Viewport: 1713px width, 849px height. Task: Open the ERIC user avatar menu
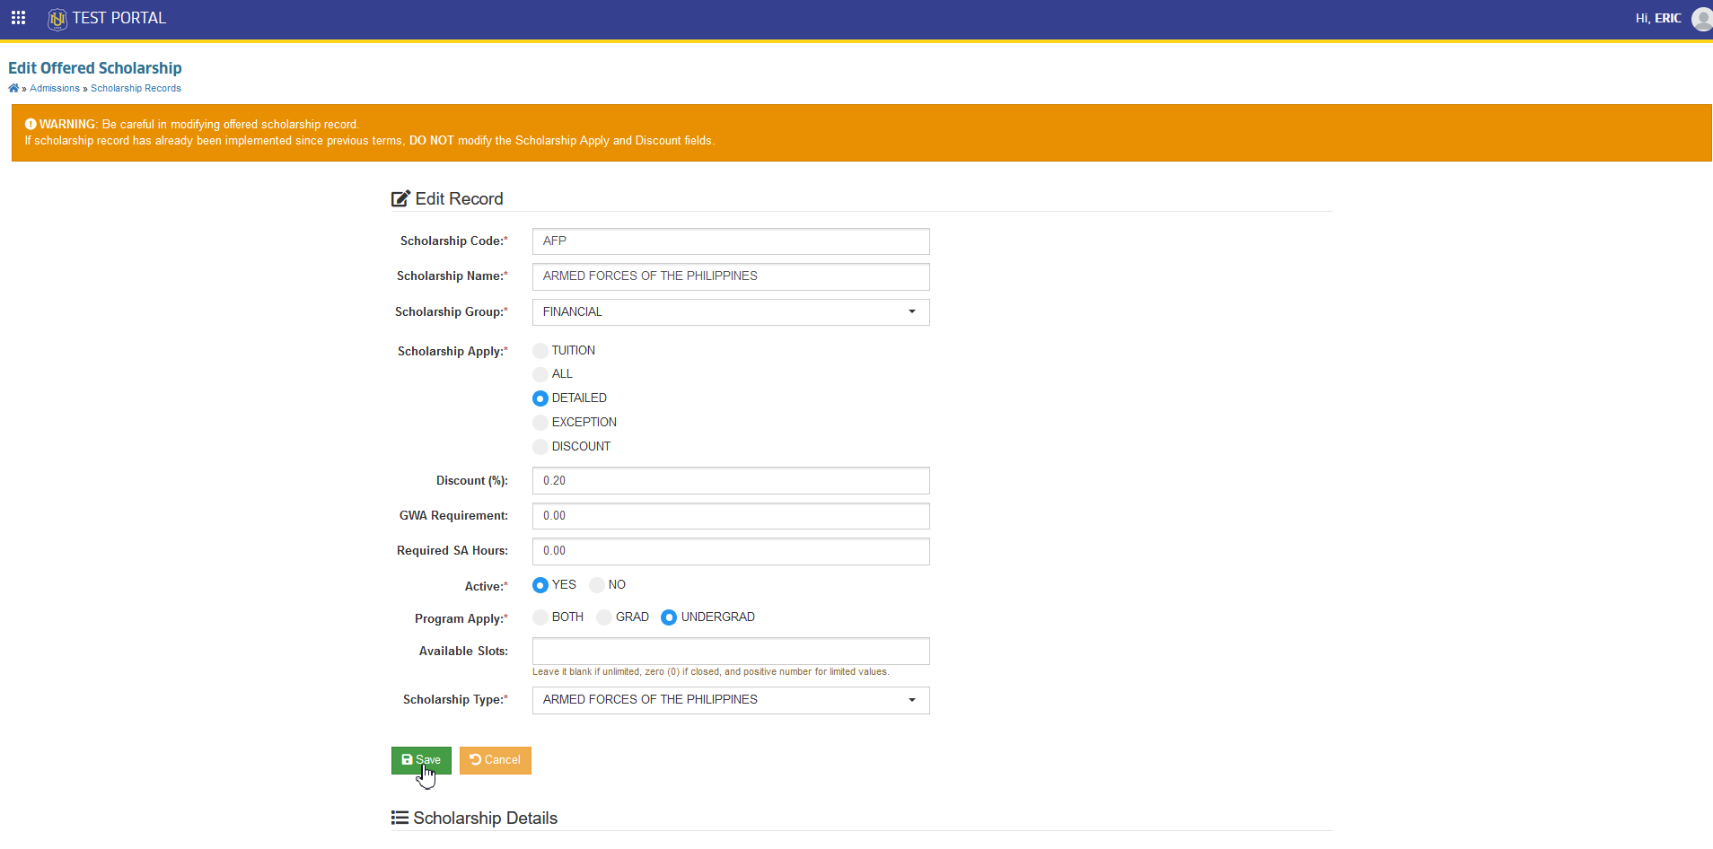click(x=1701, y=19)
